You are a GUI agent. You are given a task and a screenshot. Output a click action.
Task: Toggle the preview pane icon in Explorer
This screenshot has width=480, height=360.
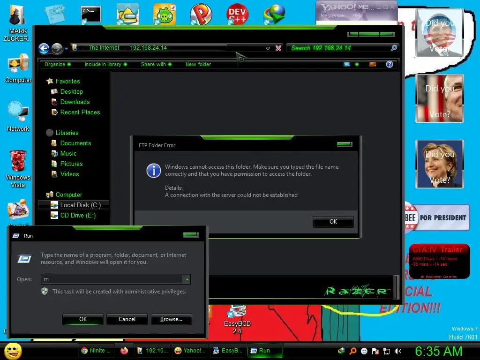click(x=373, y=64)
